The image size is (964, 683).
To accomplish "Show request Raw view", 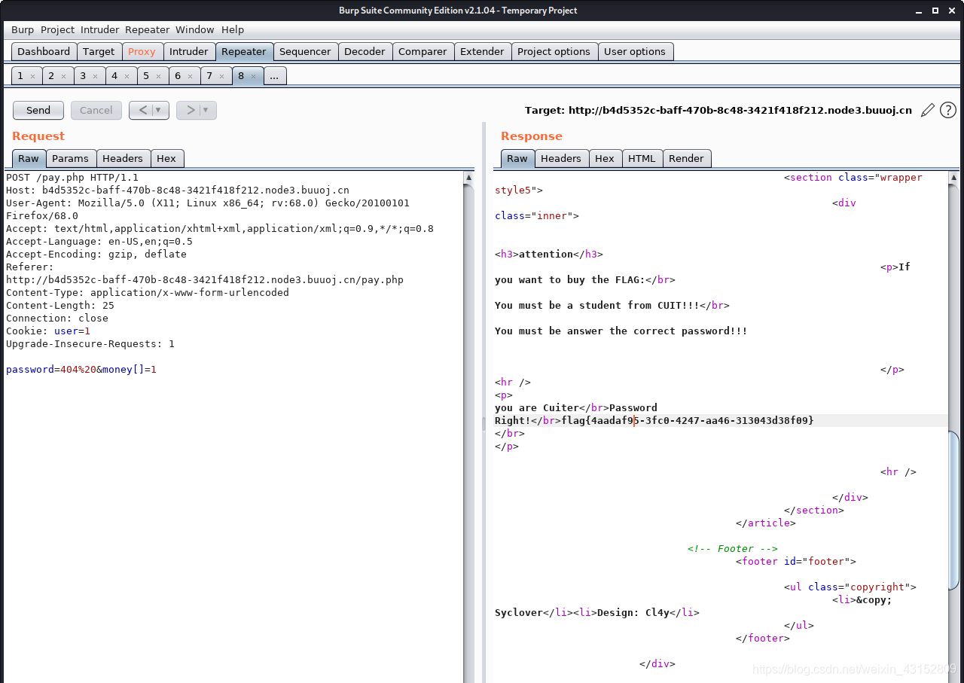I will coord(29,158).
